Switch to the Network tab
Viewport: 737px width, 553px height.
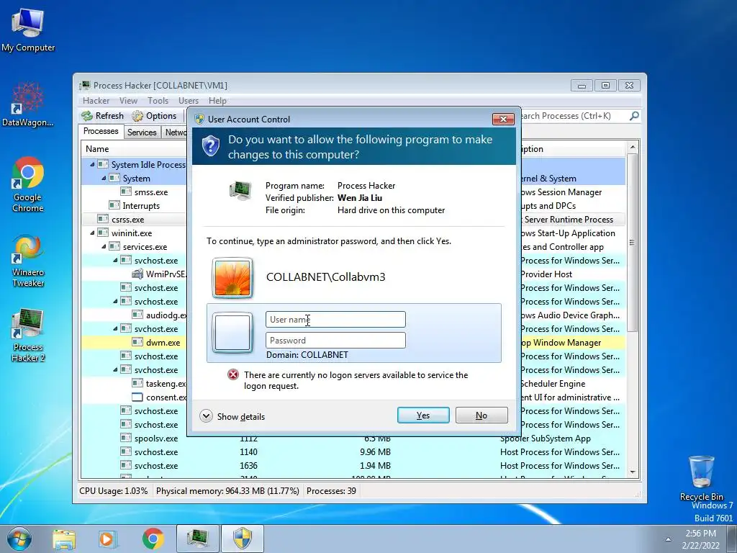(176, 132)
